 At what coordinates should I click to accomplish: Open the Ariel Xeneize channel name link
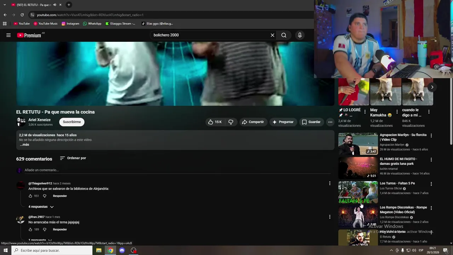pos(39,120)
